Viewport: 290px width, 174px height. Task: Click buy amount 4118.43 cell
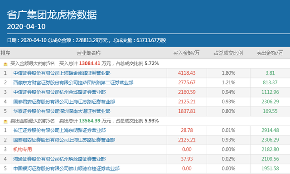(187, 73)
